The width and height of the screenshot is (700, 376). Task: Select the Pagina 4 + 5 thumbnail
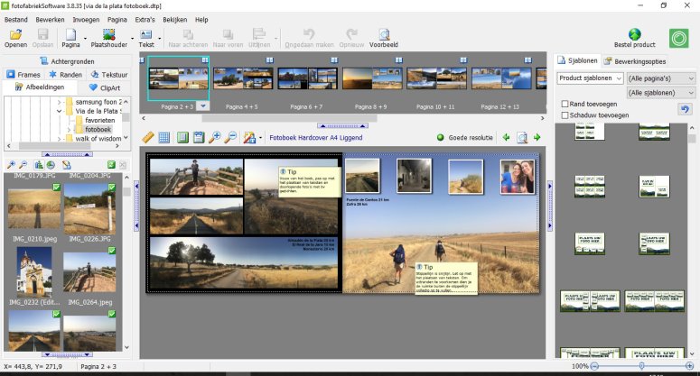[242, 78]
